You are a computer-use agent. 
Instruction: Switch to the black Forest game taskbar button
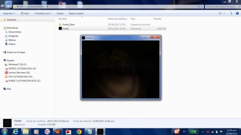tap(100, 132)
